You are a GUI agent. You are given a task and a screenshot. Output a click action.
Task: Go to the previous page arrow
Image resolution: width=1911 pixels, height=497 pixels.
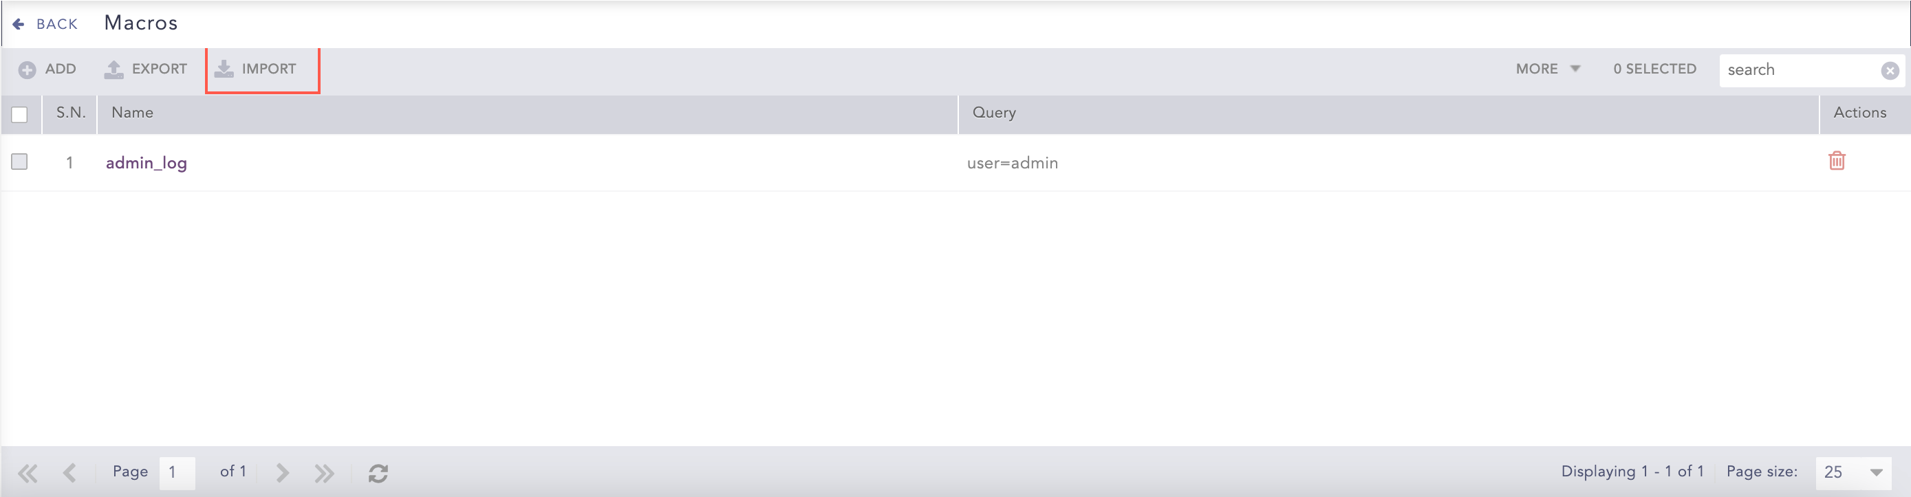(69, 472)
